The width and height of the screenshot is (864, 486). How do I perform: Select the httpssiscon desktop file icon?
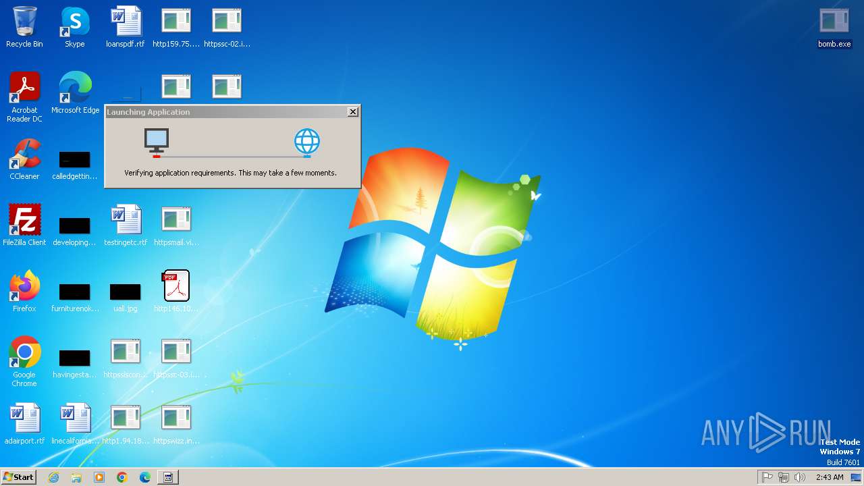[126, 358]
